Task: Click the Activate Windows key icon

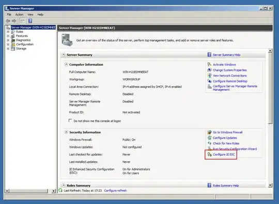Action: click(x=209, y=64)
